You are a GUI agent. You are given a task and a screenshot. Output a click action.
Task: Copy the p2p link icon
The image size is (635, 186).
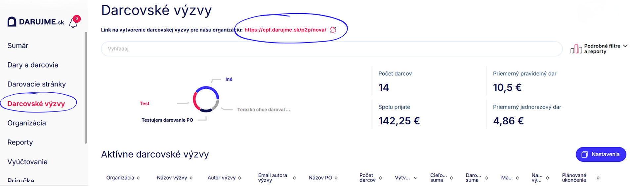pos(333,30)
